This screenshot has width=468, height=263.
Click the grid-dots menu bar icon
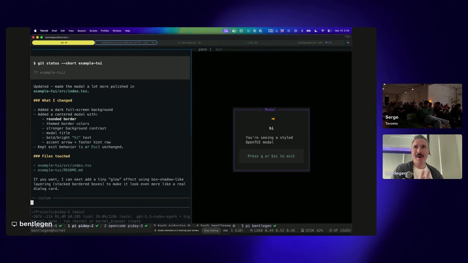[x=248, y=31]
